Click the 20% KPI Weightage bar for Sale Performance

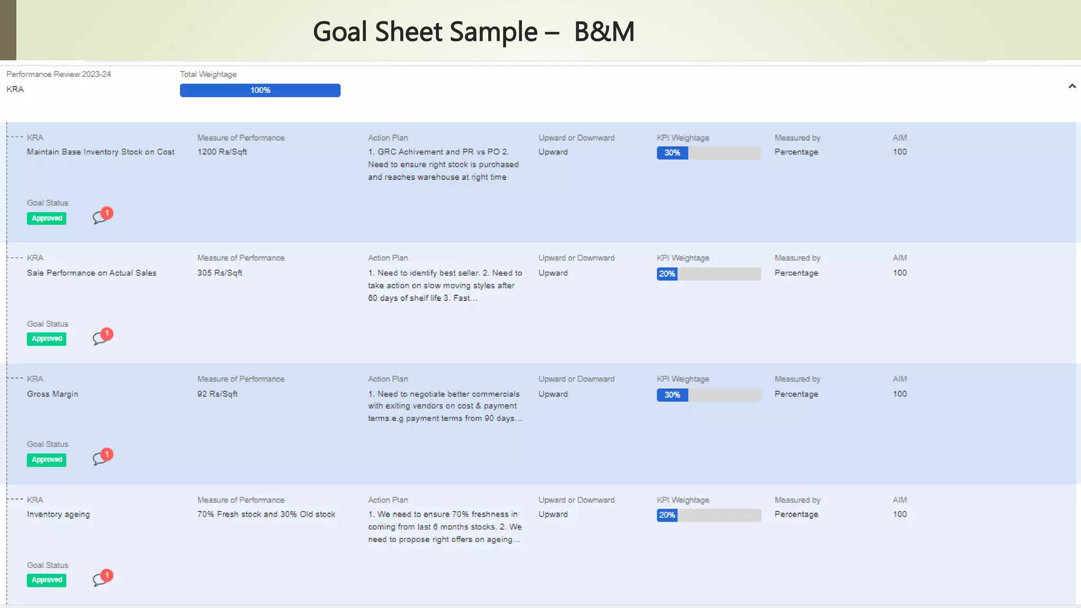[708, 274]
